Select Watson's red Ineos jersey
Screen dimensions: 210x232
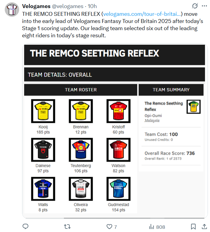(119, 150)
